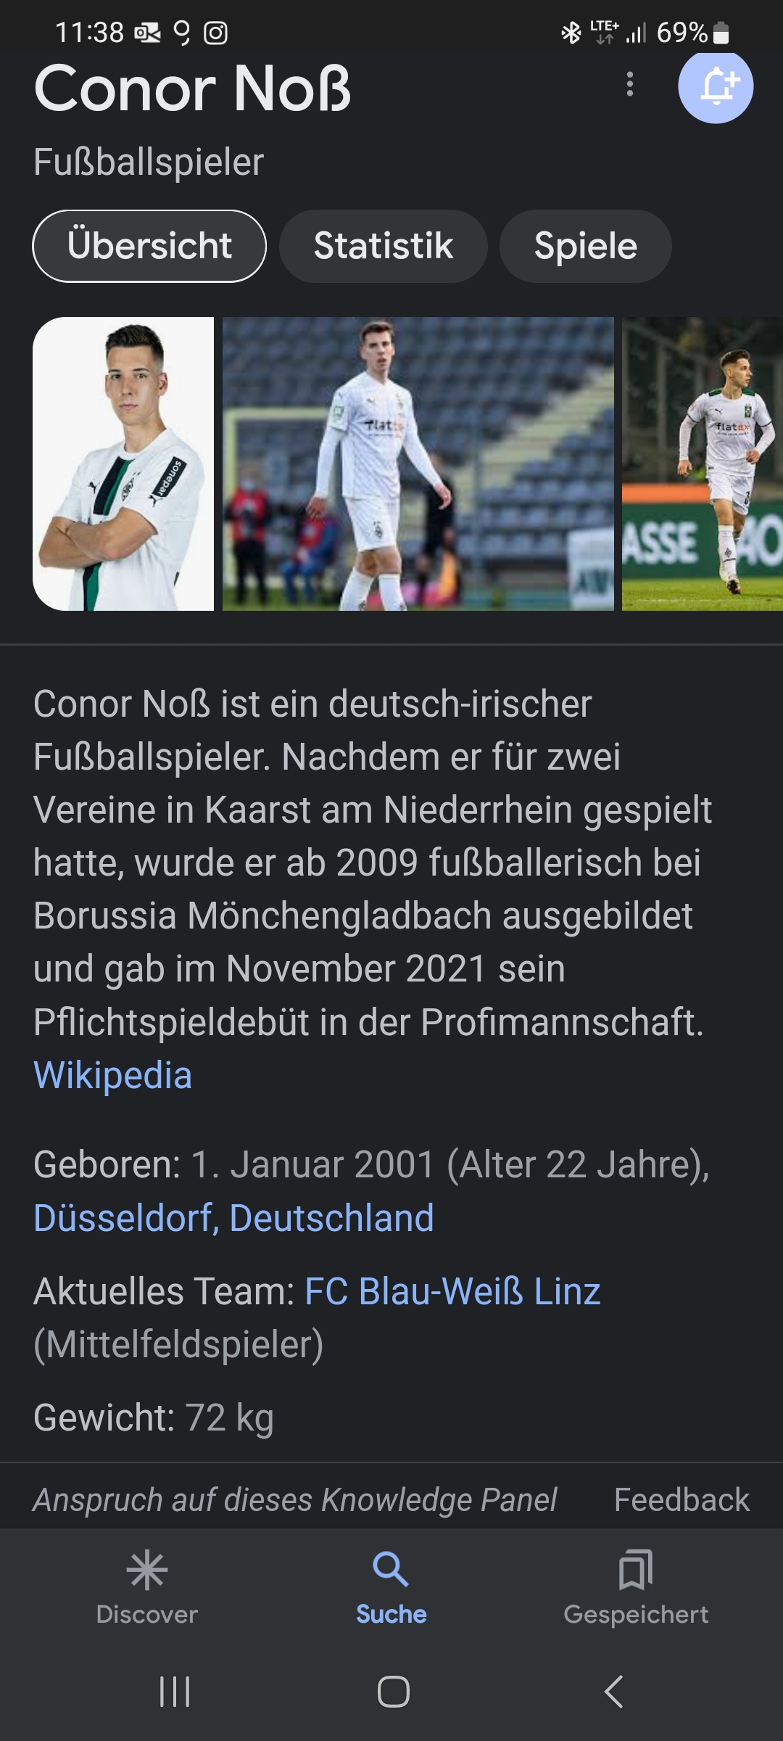
Task: Tap the Instagram status bar icon
Action: [215, 33]
